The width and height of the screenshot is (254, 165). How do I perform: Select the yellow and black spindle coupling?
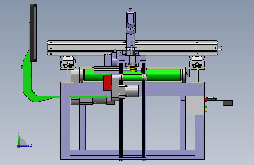point(132,68)
